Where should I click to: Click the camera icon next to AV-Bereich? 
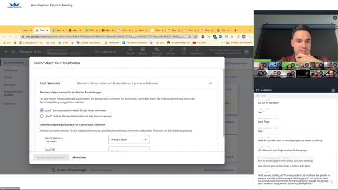pos(258,90)
